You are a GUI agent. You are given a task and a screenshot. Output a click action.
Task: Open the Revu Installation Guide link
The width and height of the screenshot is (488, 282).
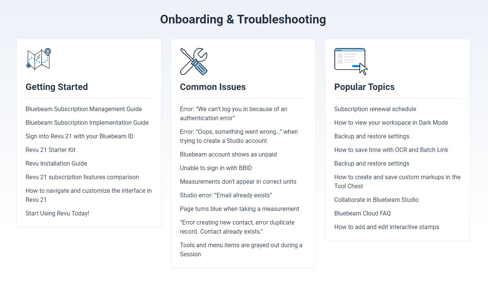point(56,163)
